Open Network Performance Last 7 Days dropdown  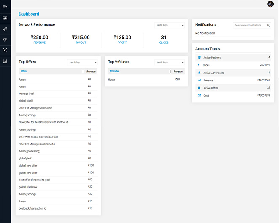click(x=169, y=25)
